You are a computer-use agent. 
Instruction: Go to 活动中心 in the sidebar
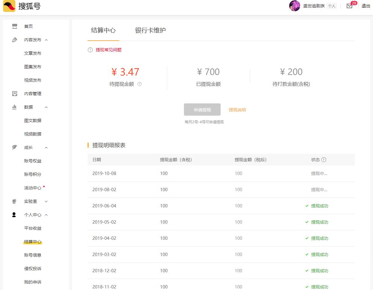click(x=33, y=188)
